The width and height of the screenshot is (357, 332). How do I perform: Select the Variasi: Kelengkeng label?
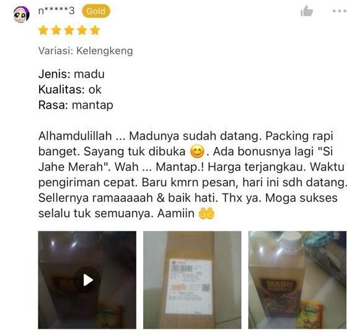pyautogui.click(x=86, y=51)
